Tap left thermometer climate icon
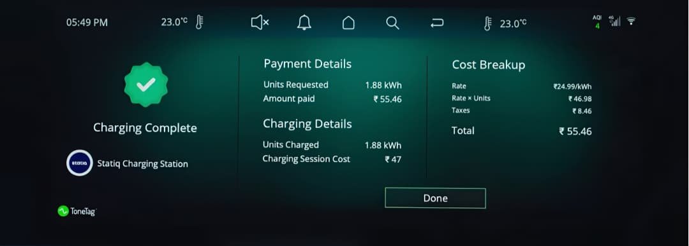The width and height of the screenshot is (689, 246). click(x=199, y=22)
